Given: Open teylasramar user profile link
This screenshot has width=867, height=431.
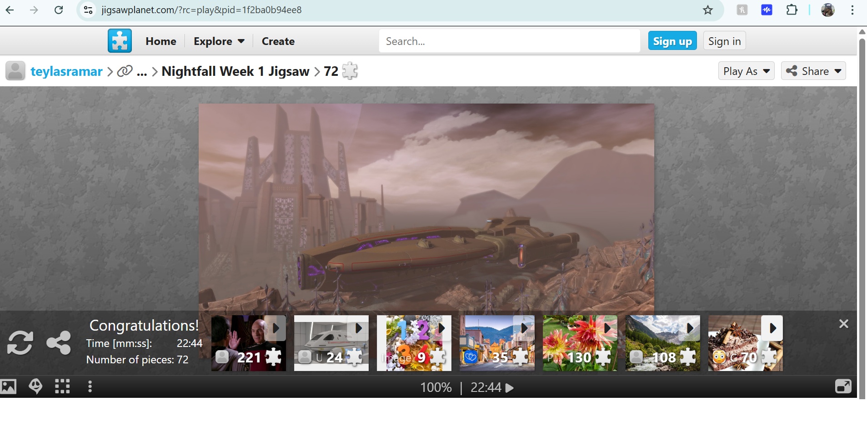Looking at the screenshot, I should 66,71.
